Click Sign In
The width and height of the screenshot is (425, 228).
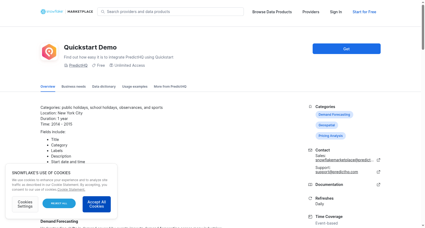tap(336, 12)
